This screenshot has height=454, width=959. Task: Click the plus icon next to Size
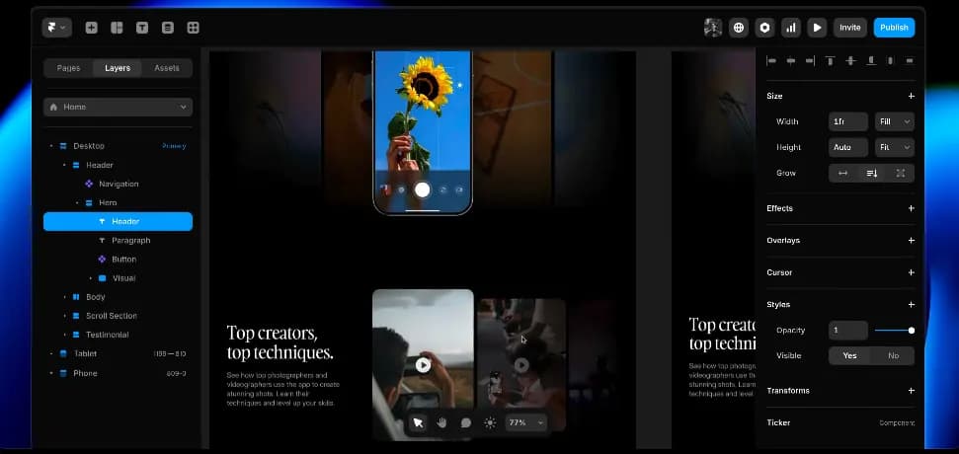(911, 96)
